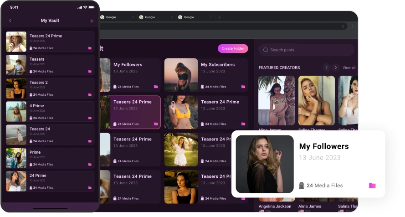This screenshot has height=217, width=405.
Task: Click folder icon on phone's 24 Prime row
Action: tap(90, 187)
